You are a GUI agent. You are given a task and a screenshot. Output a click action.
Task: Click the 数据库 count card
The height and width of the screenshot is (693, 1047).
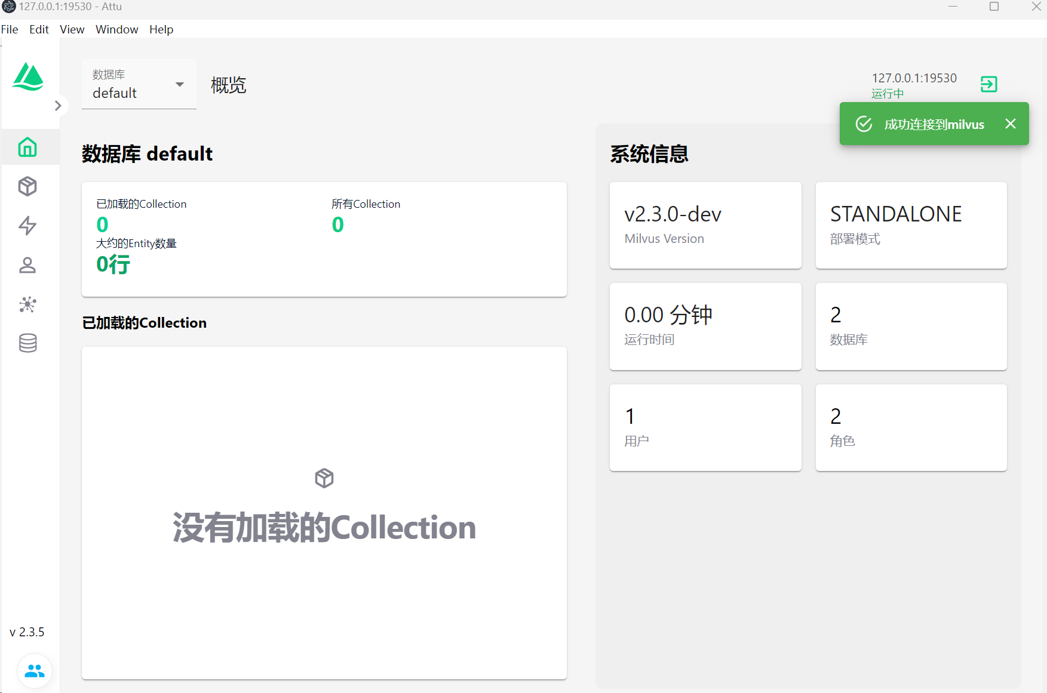tap(911, 326)
